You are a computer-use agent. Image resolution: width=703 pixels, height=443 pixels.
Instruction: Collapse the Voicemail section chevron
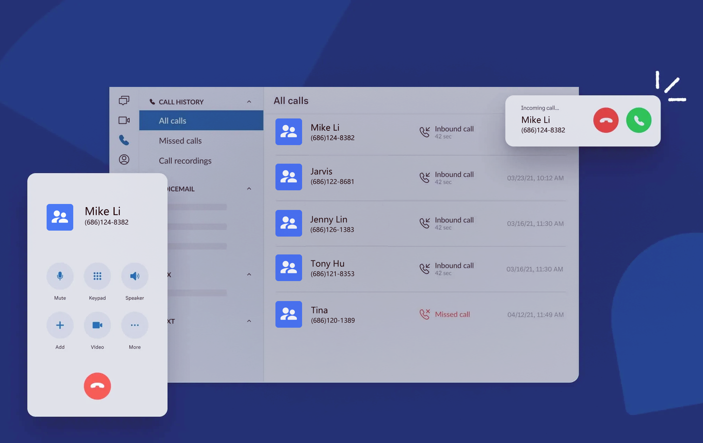tap(249, 189)
